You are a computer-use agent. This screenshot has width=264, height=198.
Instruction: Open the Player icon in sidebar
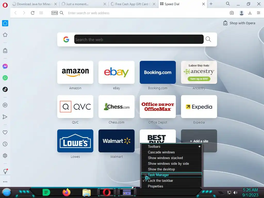5,105
